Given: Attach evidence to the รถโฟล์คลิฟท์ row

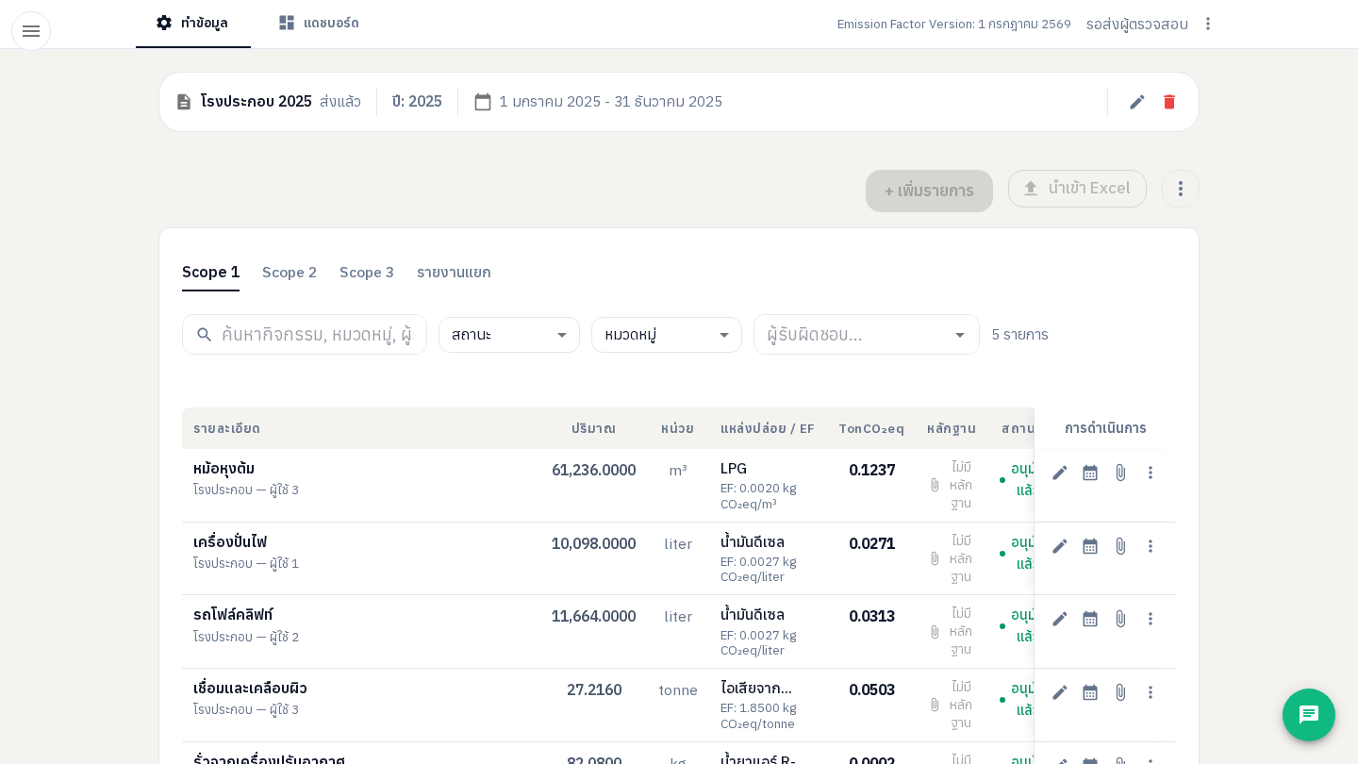Looking at the screenshot, I should pos(1120,619).
